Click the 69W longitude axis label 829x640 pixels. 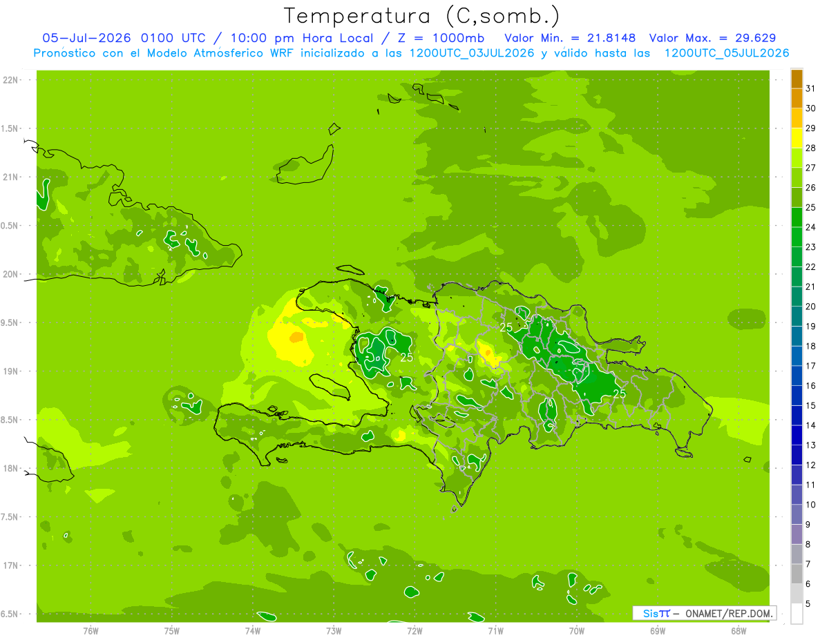pyautogui.click(x=658, y=631)
